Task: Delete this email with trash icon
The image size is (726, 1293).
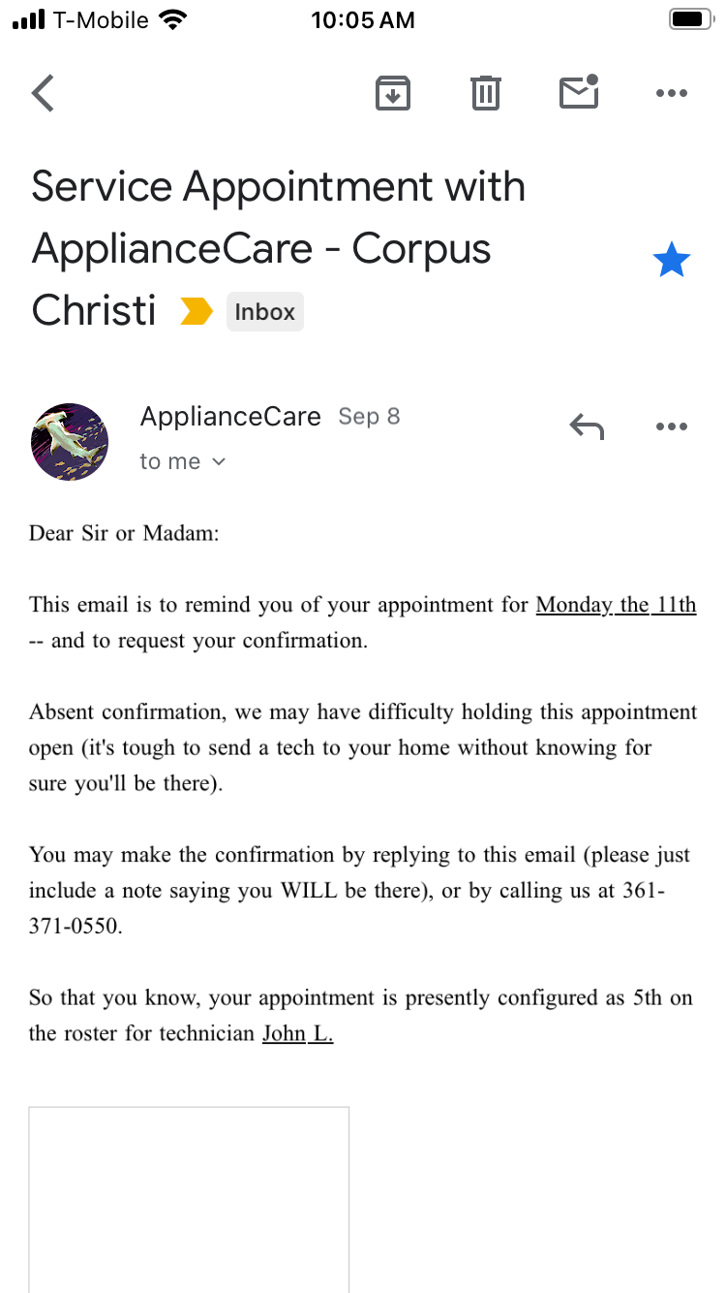Action: click(485, 93)
